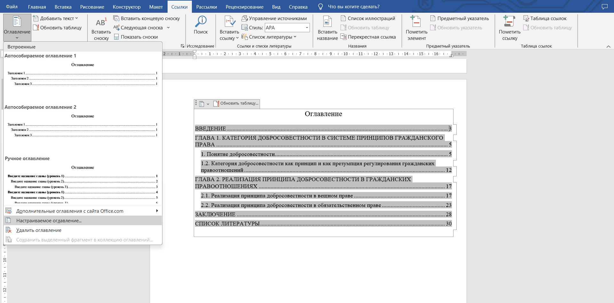Switch to the Вставка tab
This screenshot has height=303, width=614.
tap(63, 7)
